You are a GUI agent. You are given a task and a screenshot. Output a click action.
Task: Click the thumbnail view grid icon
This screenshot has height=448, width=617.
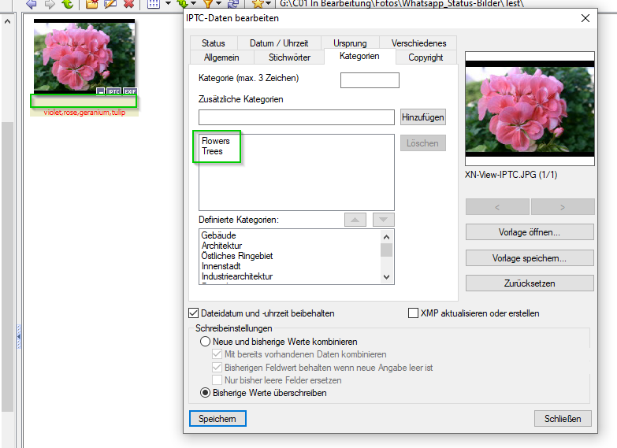[154, 3]
